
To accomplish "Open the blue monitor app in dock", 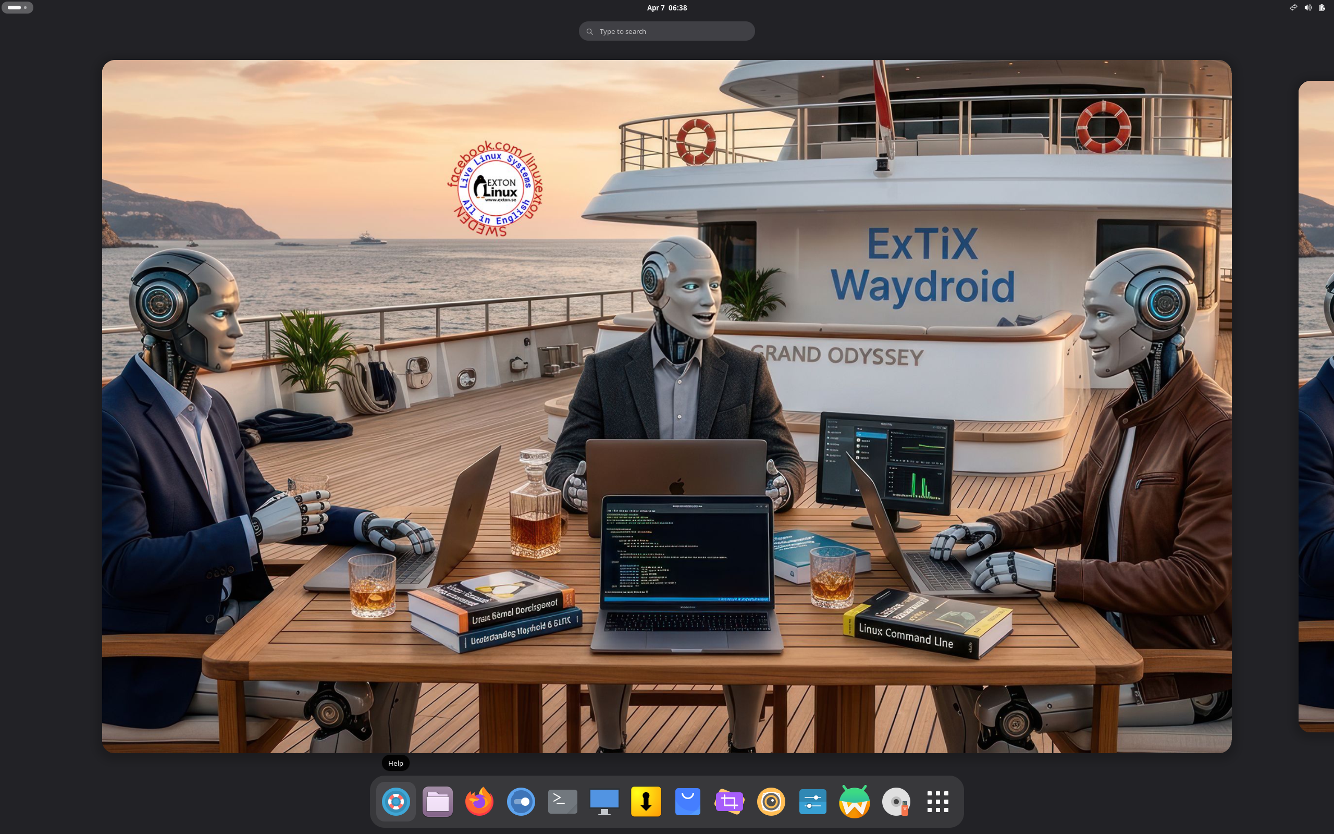I will 604,802.
